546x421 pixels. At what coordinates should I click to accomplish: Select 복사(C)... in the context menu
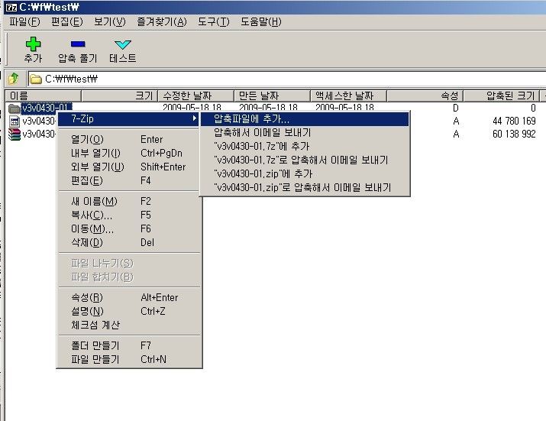[129, 215]
